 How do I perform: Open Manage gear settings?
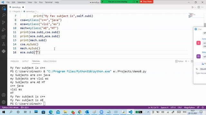4,102
